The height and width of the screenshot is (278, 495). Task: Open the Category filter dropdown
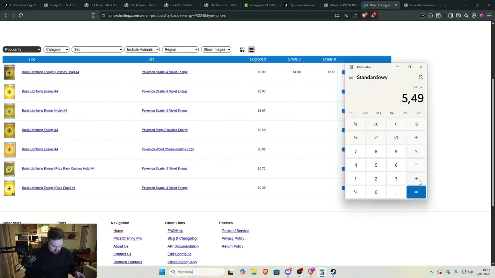(x=56, y=49)
